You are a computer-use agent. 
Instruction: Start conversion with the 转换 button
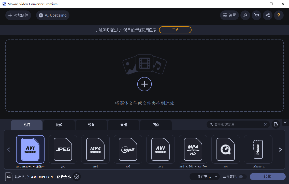tap(268, 177)
